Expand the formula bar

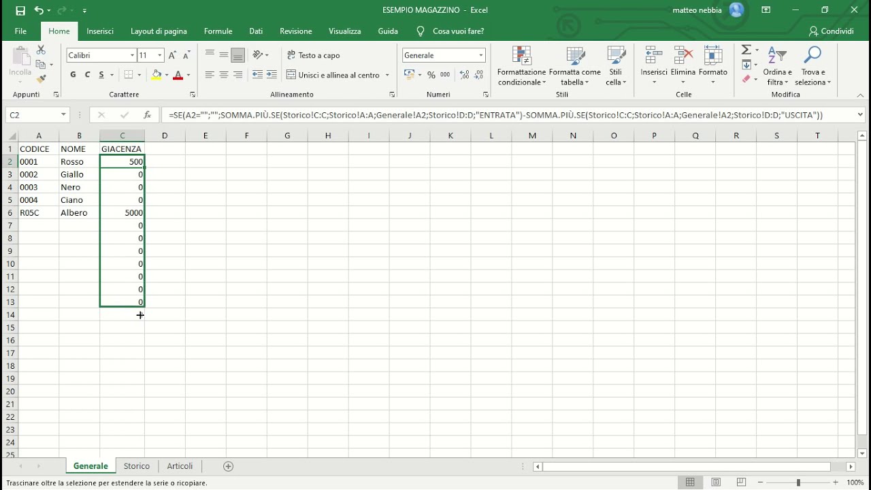click(861, 115)
